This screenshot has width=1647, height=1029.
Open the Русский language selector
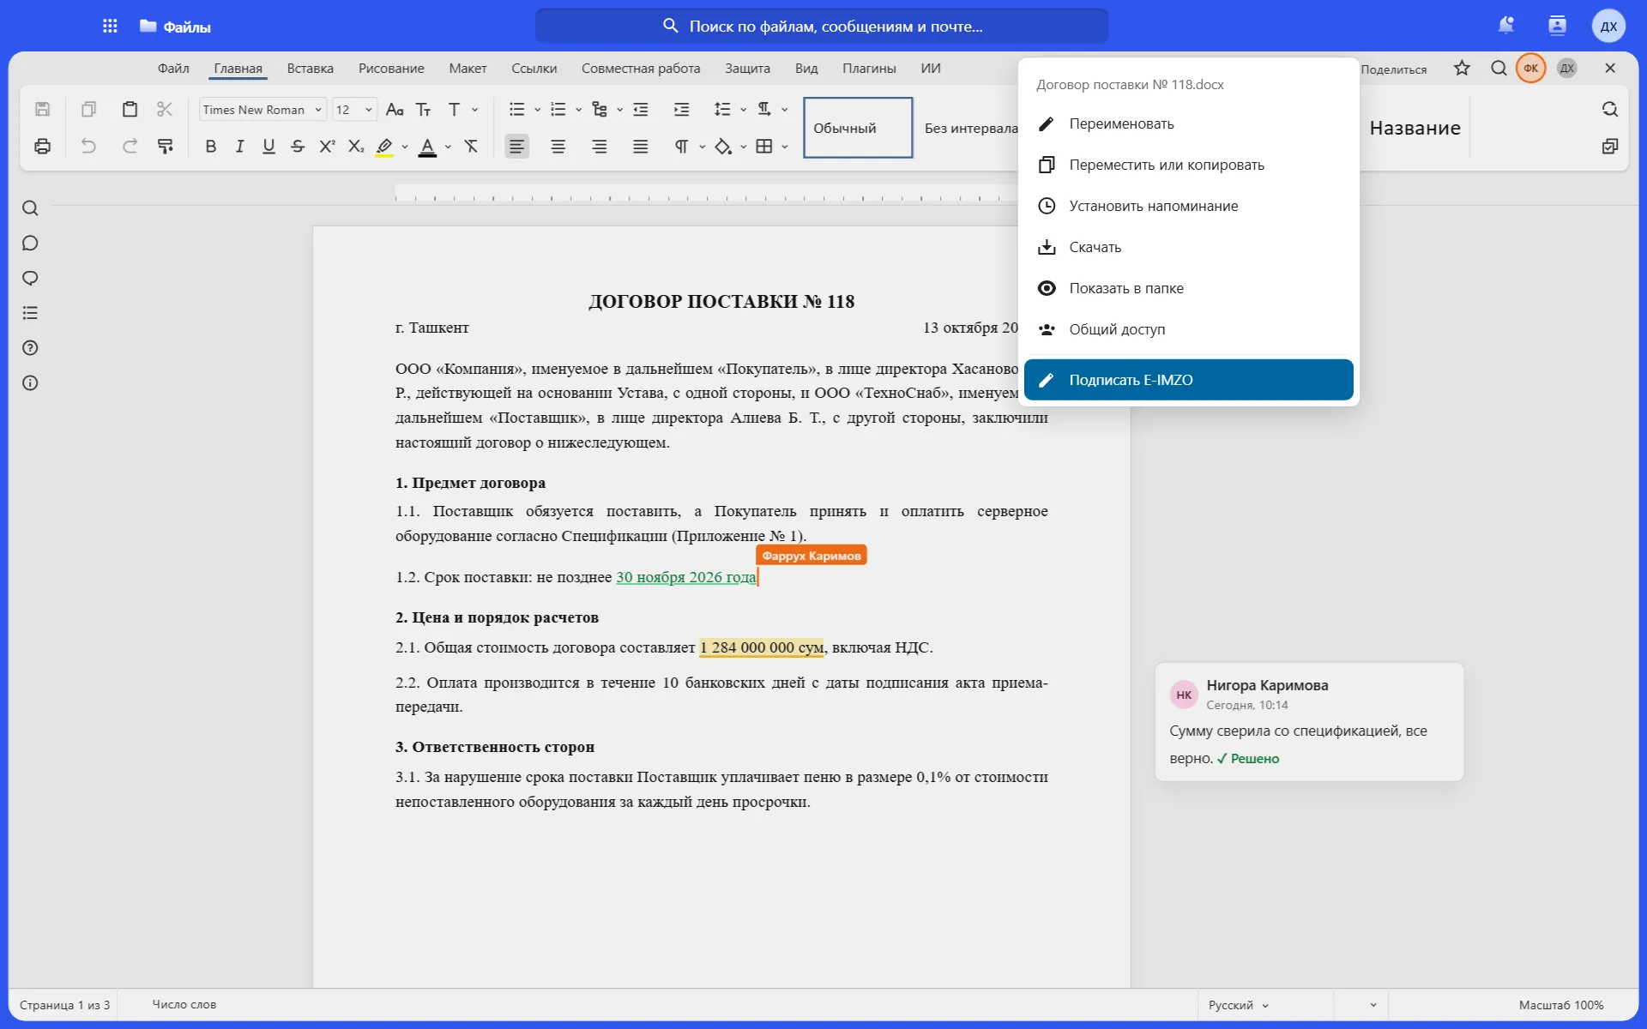click(x=1238, y=1005)
